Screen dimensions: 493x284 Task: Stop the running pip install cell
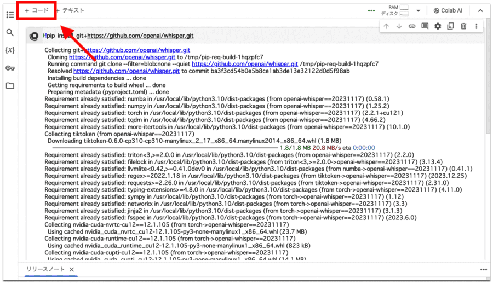coord(34,36)
